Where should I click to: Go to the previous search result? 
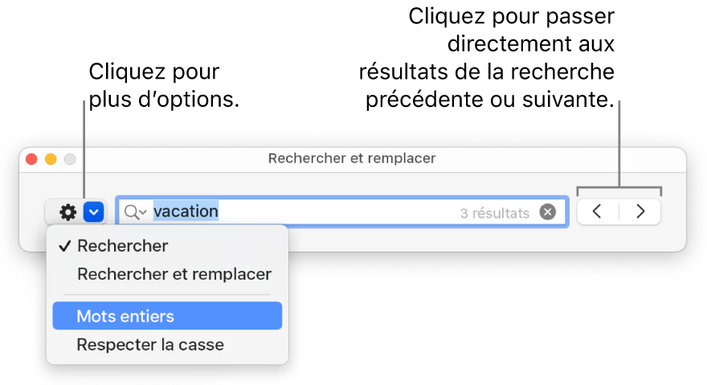pyautogui.click(x=597, y=212)
